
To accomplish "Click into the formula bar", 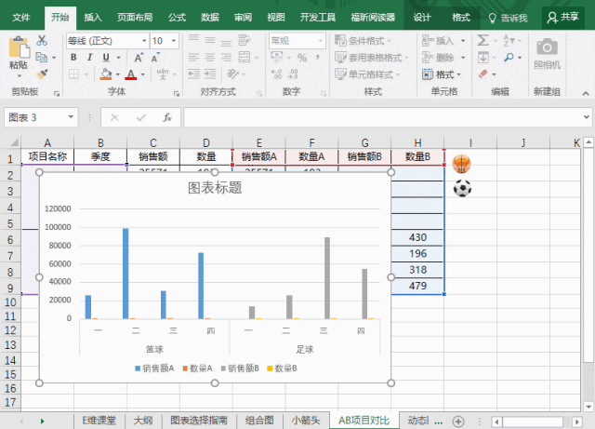I will 381,117.
